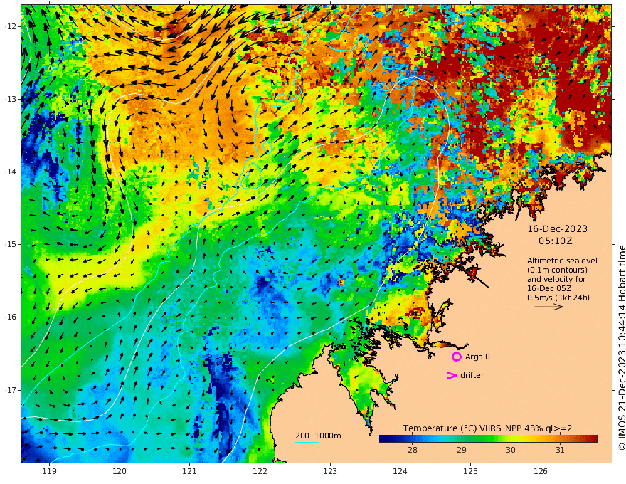Click the colorbar tick label 31
This screenshot has height=484, width=626.
coord(560,450)
